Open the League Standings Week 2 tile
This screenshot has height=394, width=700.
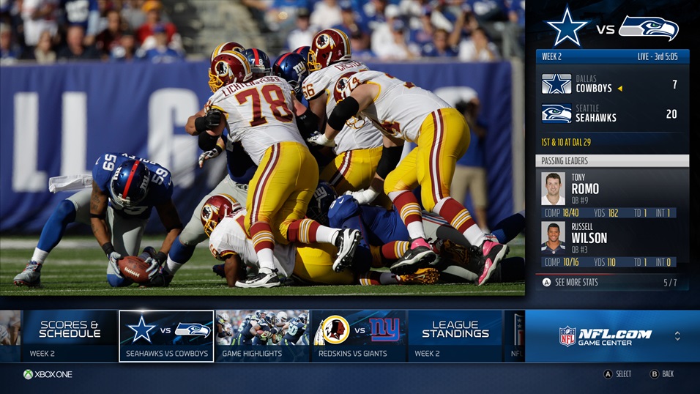[x=455, y=336]
